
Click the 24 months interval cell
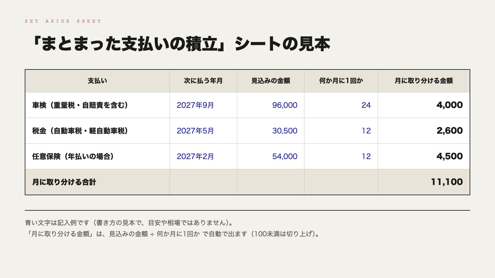(341, 105)
